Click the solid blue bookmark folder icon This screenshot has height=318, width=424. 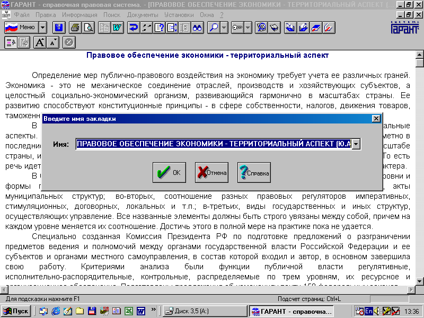point(316,28)
